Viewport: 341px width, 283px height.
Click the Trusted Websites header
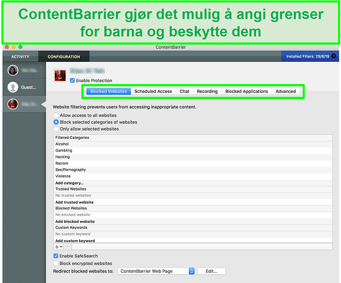point(193,189)
